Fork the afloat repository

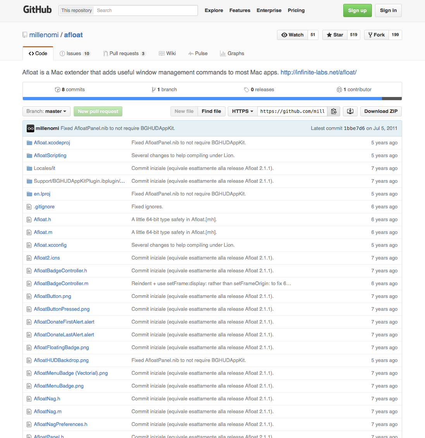[377, 35]
